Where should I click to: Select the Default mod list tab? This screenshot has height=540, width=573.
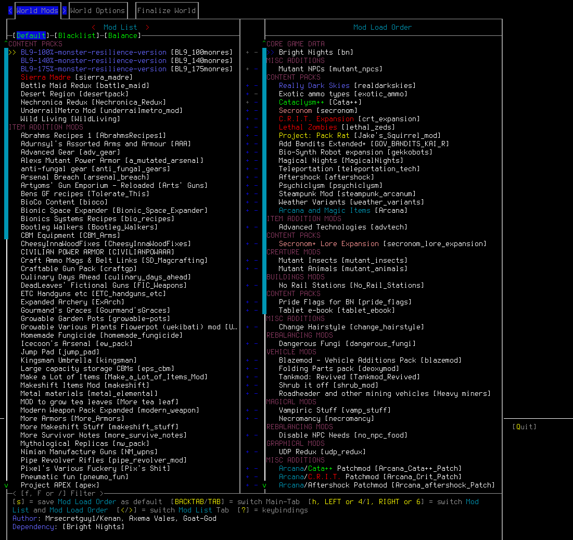[31, 35]
